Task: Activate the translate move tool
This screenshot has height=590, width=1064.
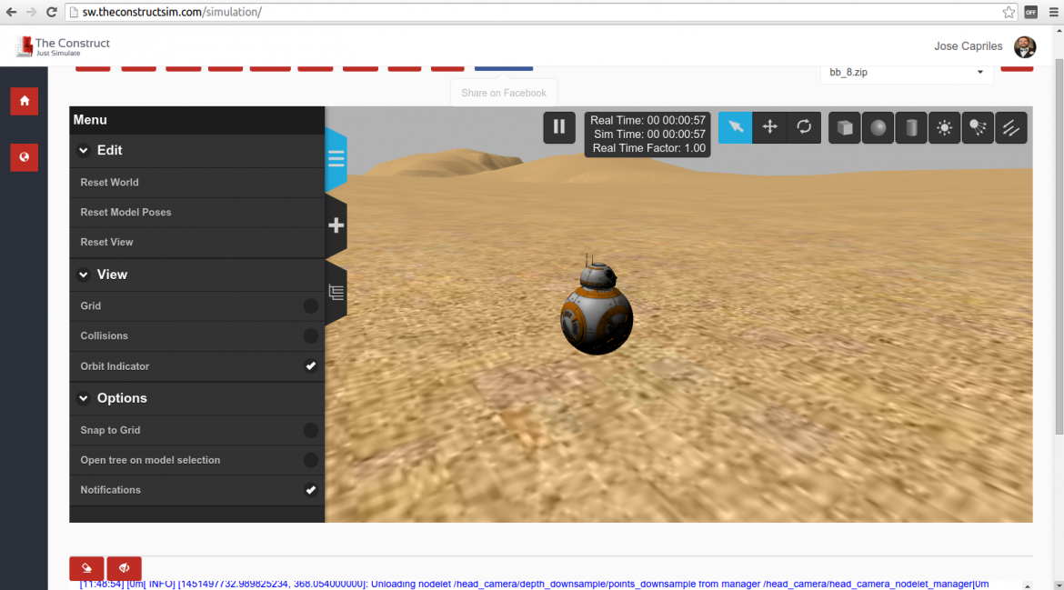Action: click(x=769, y=127)
